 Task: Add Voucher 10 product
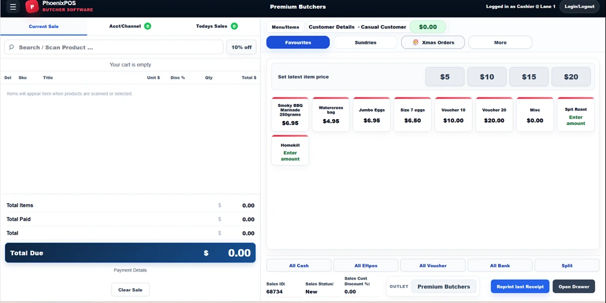click(454, 114)
